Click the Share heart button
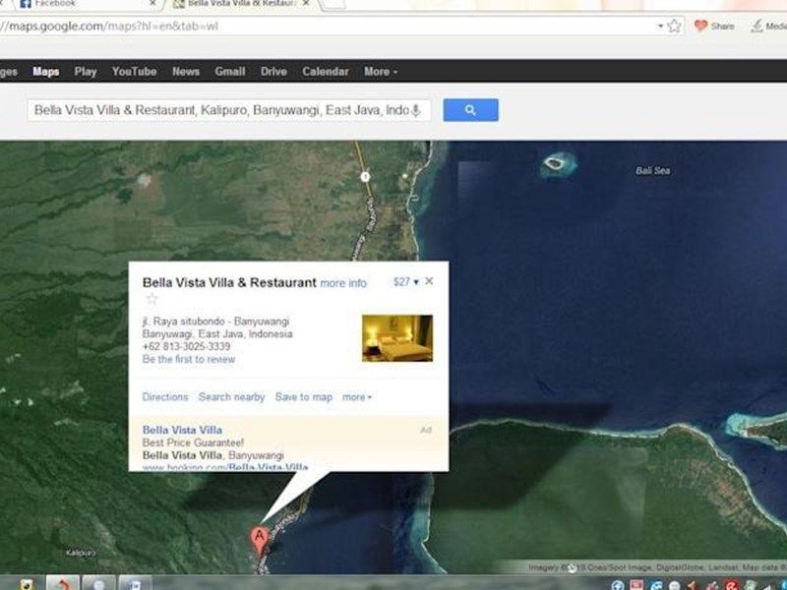 pos(714,27)
